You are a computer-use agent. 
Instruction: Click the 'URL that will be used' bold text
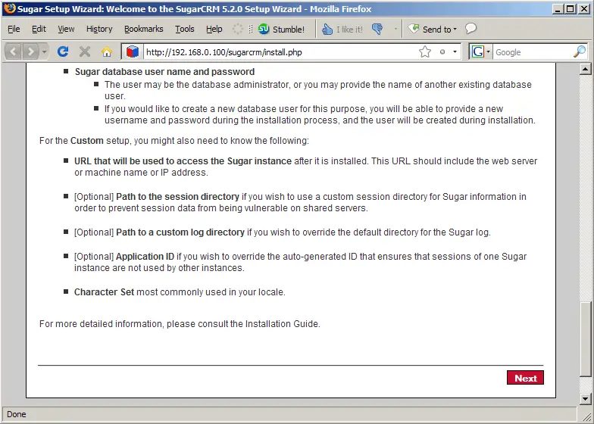[x=183, y=161]
